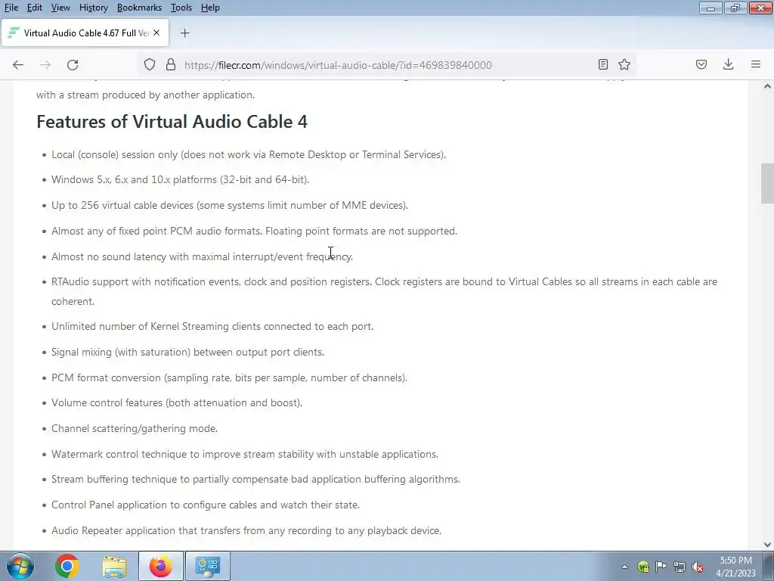Click 'RTAudio support with notification events' bullet

tap(384, 291)
